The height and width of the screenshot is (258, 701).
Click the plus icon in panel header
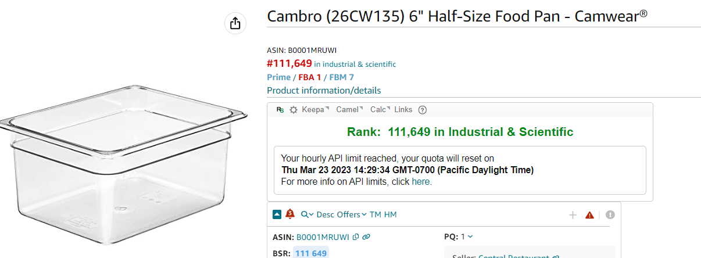coord(573,215)
